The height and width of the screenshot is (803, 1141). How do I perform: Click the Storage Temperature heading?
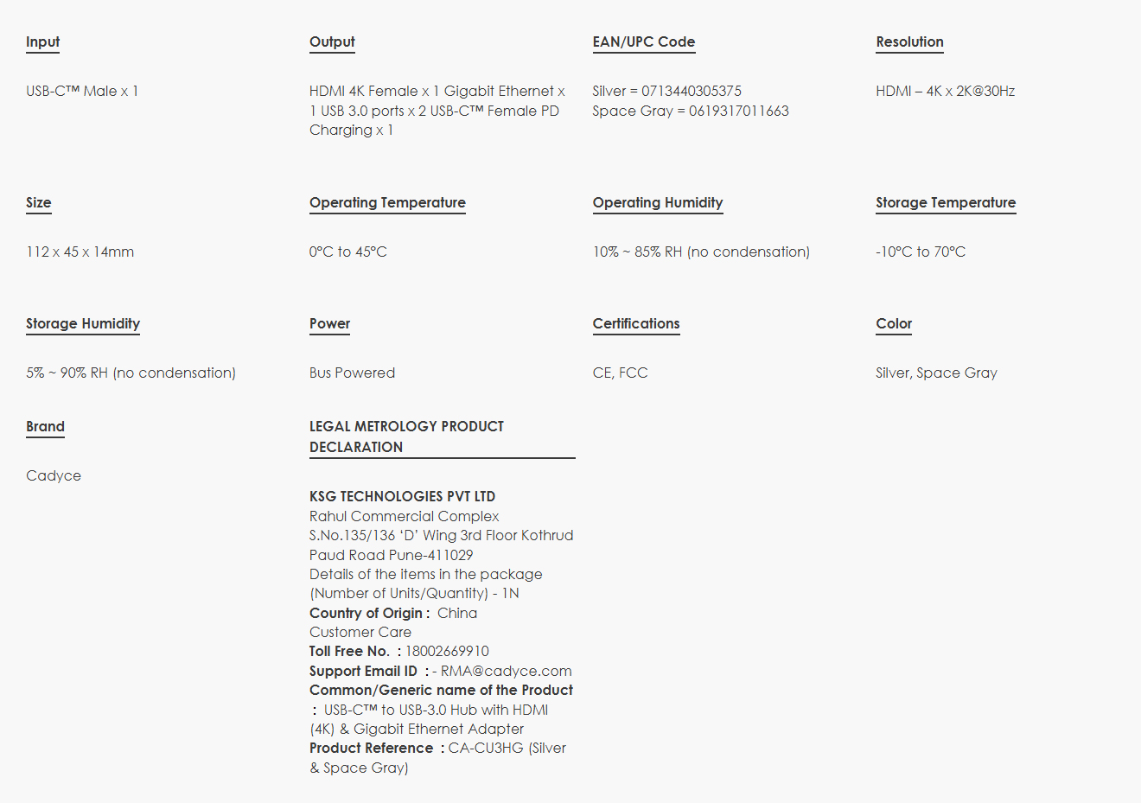tap(945, 202)
